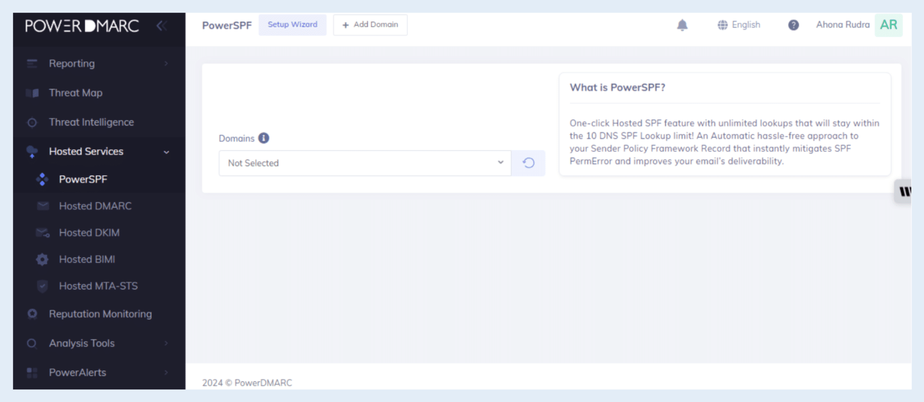The width and height of the screenshot is (924, 402).
Task: Click the 'What is PowerSPF?' heading
Action: tap(617, 87)
